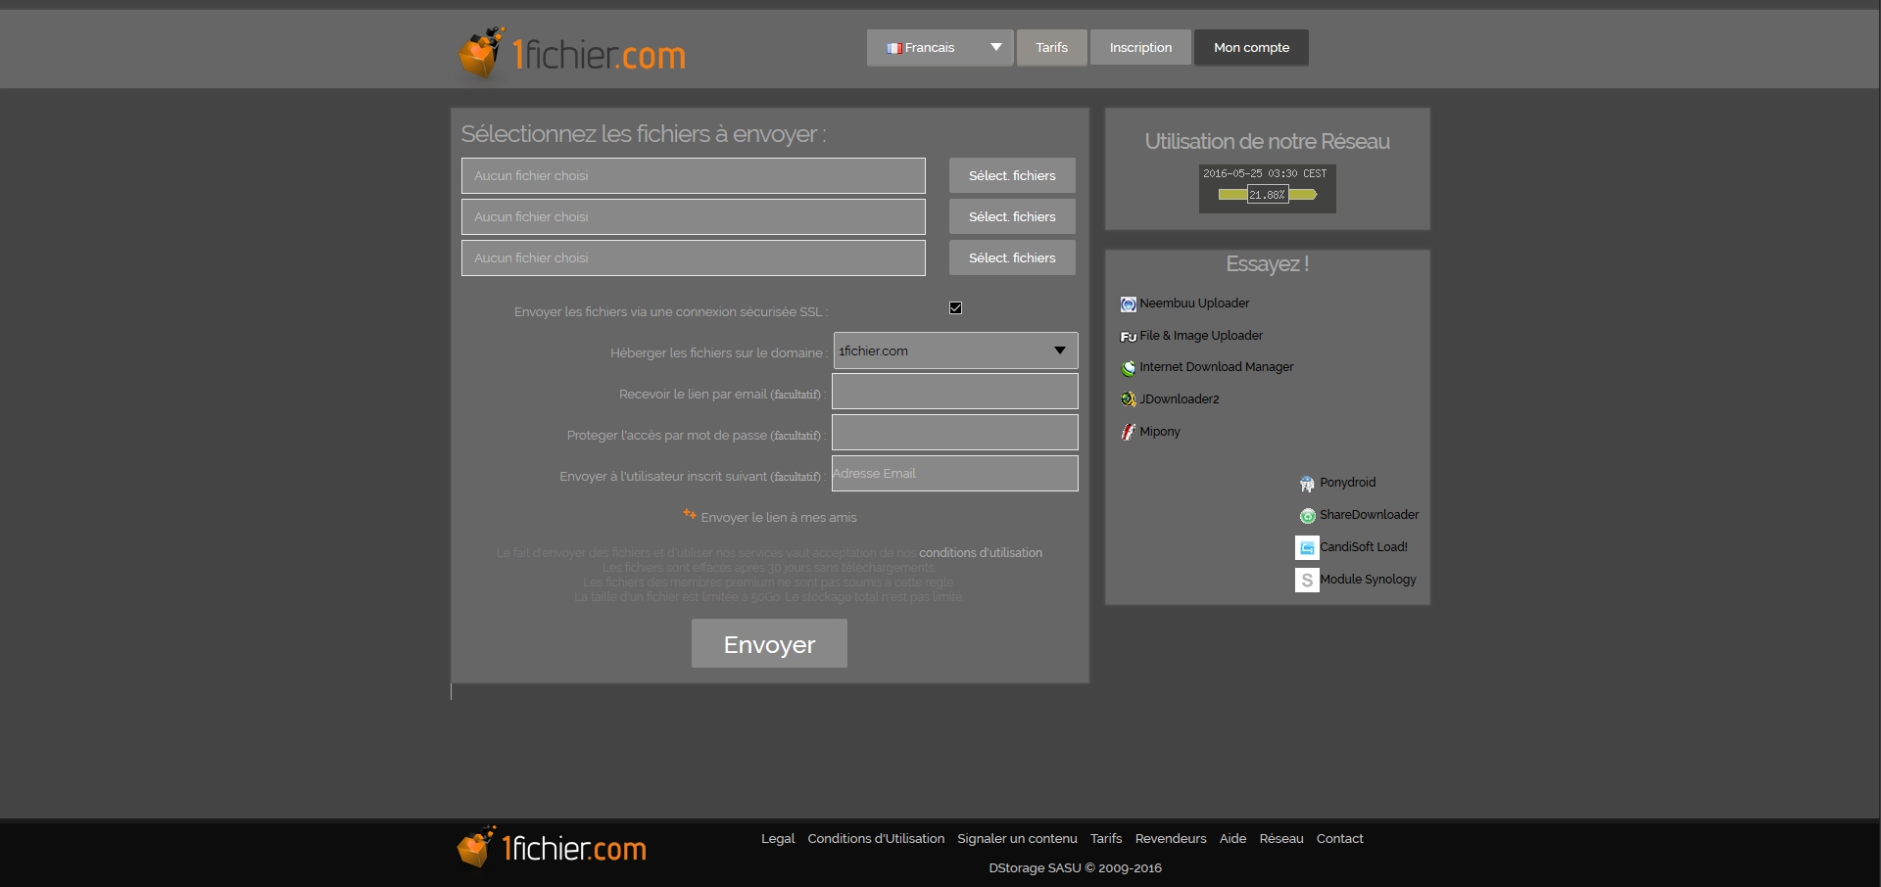Viewport: 1881px width, 887px height.
Task: Click the 1fichier.com header logo
Action: click(572, 53)
